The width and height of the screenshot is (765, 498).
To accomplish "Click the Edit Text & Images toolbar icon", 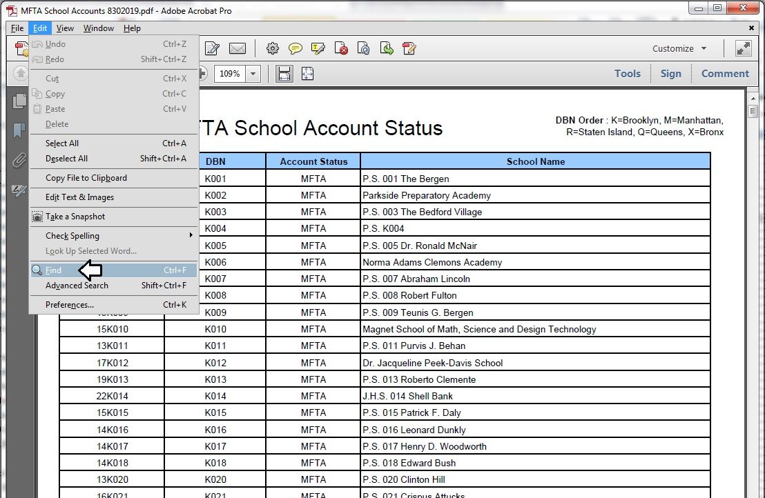I will click(x=409, y=48).
